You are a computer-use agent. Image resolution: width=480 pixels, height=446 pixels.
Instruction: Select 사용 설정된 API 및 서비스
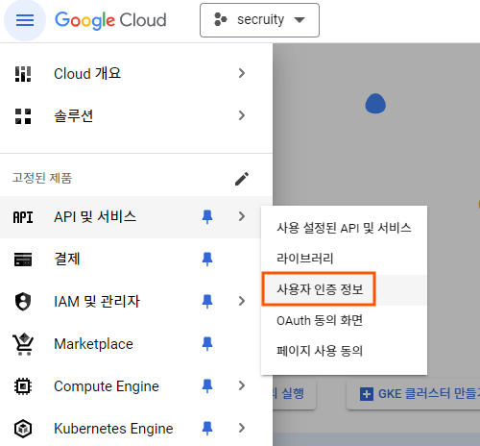[x=344, y=228]
